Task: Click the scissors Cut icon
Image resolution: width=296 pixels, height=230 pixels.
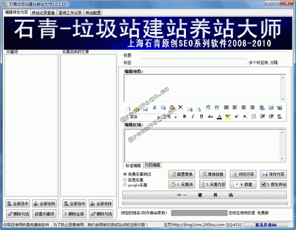Action: click(155, 108)
